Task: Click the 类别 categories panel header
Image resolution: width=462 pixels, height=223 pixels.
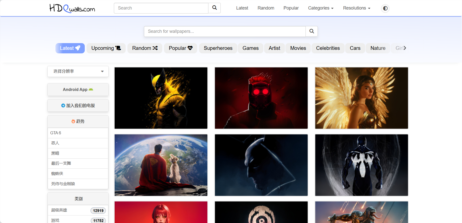Action: (x=78, y=199)
